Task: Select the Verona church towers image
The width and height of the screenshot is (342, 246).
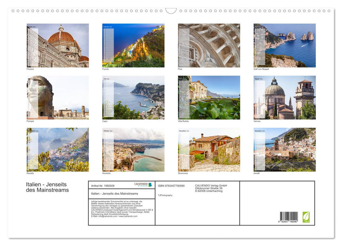Action: (284, 97)
